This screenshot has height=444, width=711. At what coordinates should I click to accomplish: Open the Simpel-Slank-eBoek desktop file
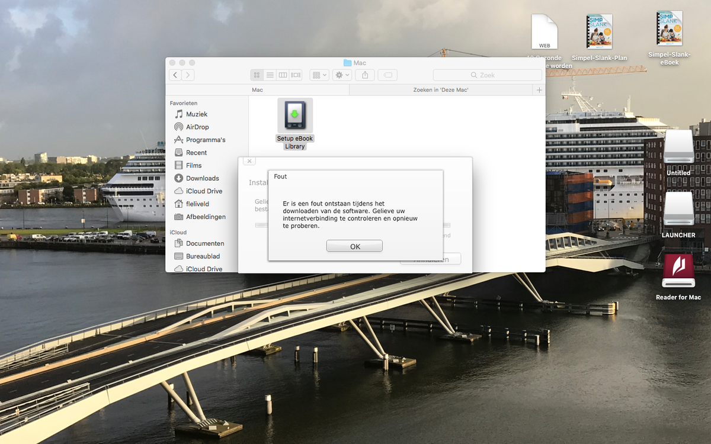[669, 28]
